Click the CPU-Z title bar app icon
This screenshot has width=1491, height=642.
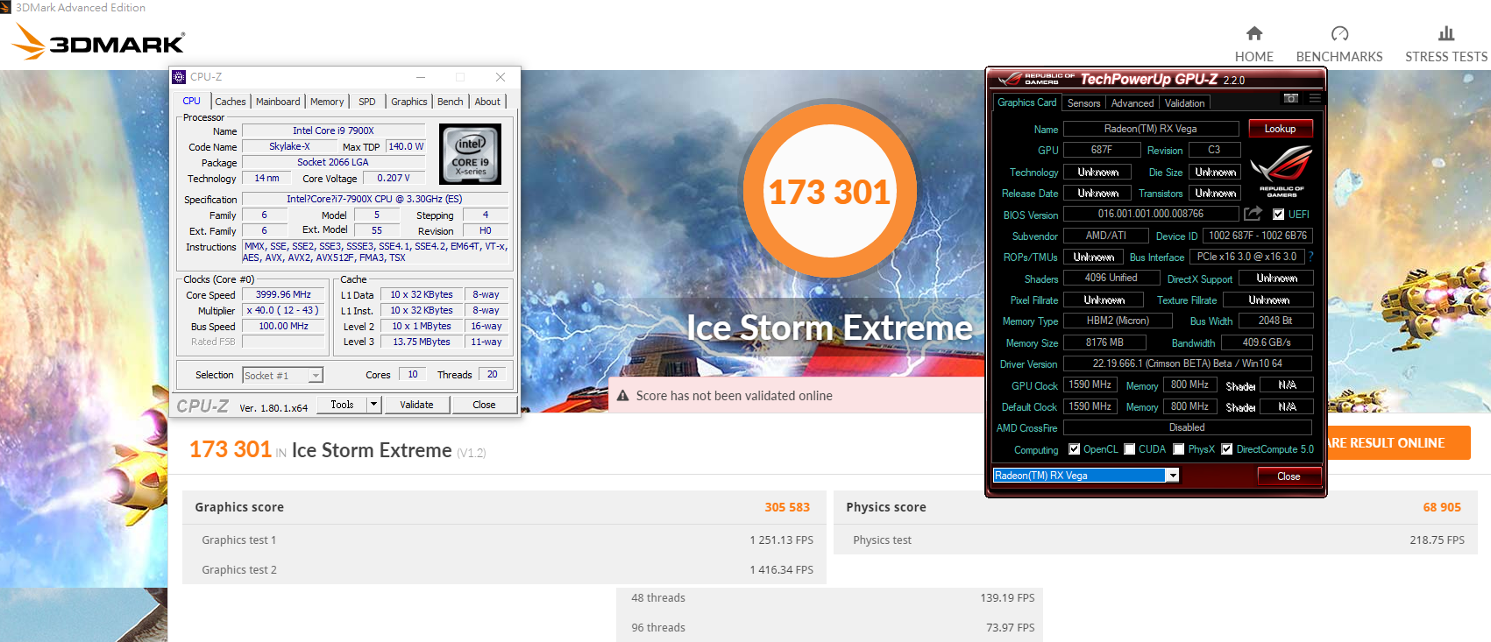[179, 77]
